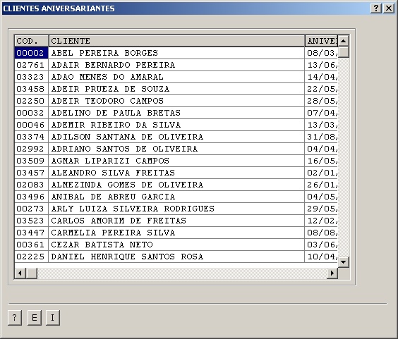Click birthday cell 10/04
This screenshot has width=398, height=339.
(321, 257)
